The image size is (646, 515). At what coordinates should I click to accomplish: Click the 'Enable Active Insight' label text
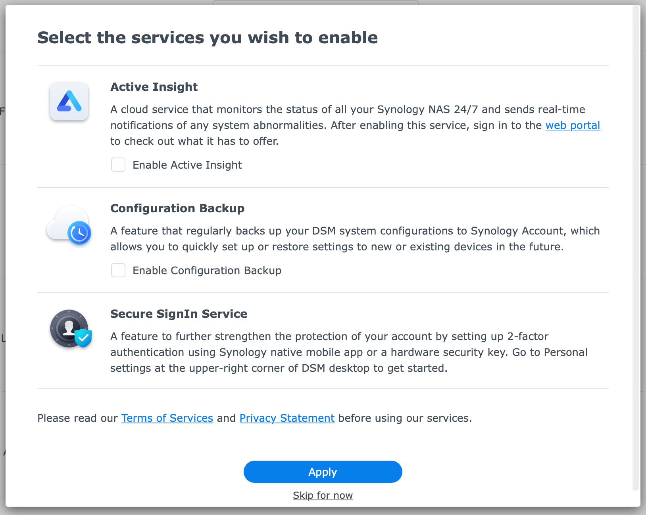click(x=187, y=165)
